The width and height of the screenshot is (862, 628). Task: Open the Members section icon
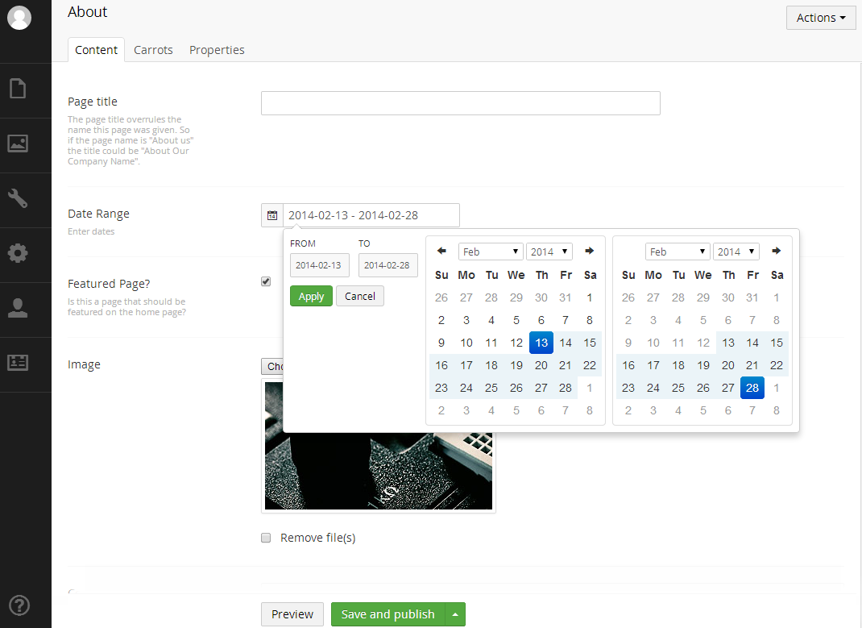18,363
